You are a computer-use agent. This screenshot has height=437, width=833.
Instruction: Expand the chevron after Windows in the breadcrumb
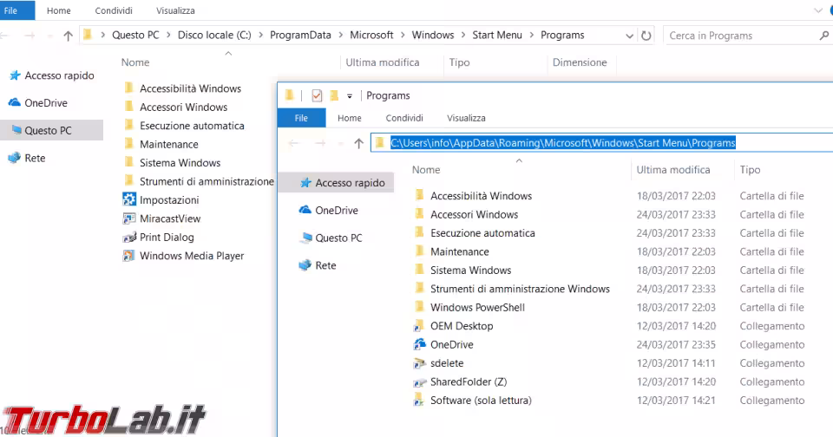(x=462, y=35)
